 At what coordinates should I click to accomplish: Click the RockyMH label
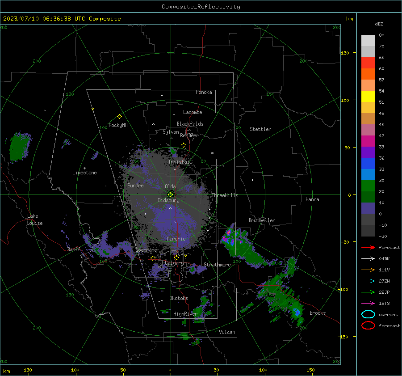point(118,125)
